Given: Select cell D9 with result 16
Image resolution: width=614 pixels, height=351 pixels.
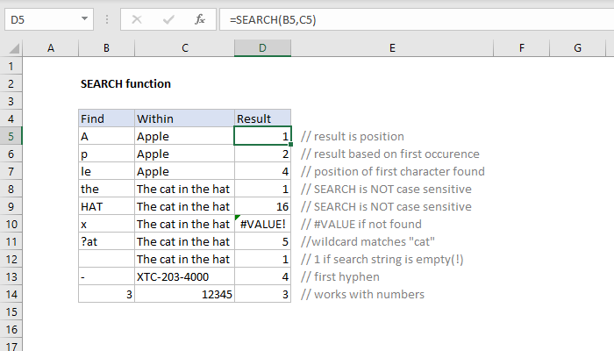Looking at the screenshot, I should pyautogui.click(x=262, y=206).
